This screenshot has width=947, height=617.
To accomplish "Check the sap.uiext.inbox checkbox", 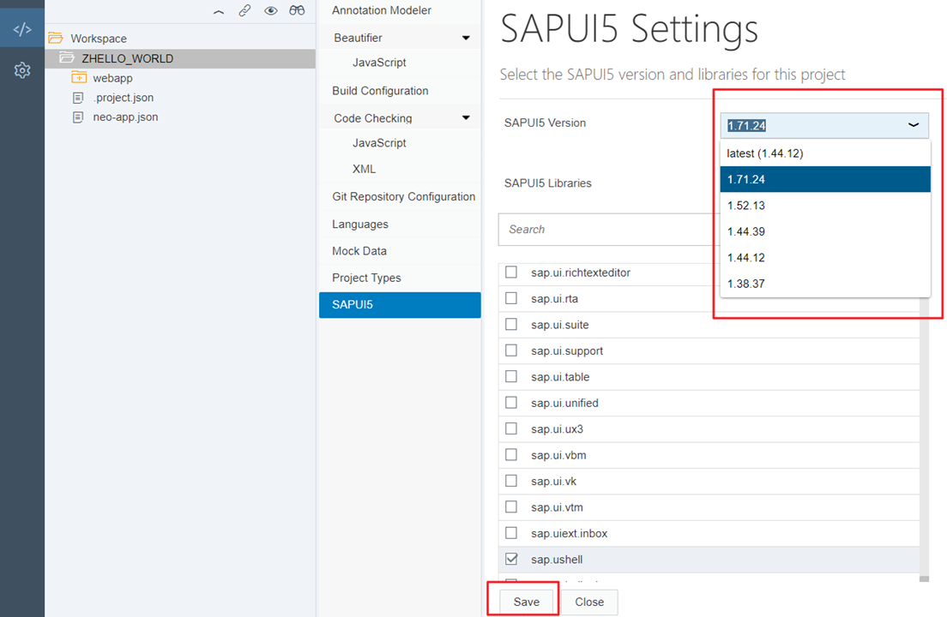I will [511, 532].
